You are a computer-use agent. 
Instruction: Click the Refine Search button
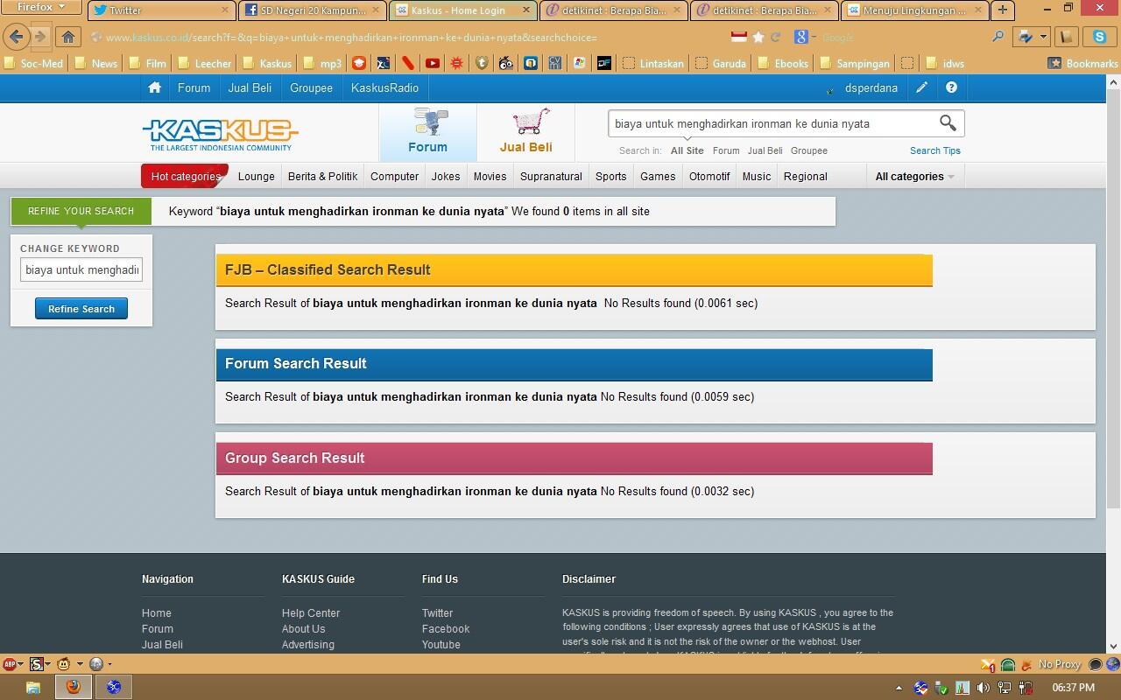[81, 309]
